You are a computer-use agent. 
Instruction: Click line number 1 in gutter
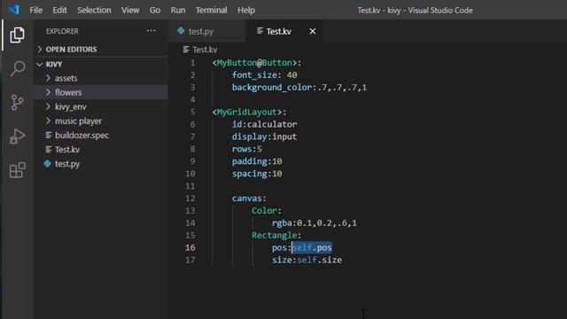193,63
